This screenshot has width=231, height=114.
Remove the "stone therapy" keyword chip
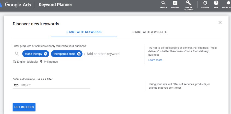click(x=46, y=54)
